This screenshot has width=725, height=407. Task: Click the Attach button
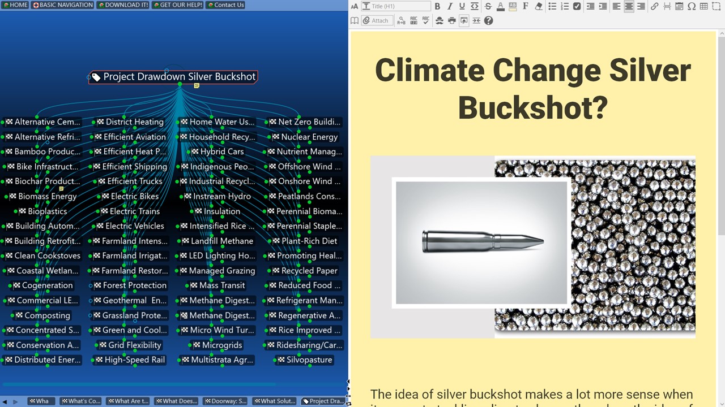376,20
